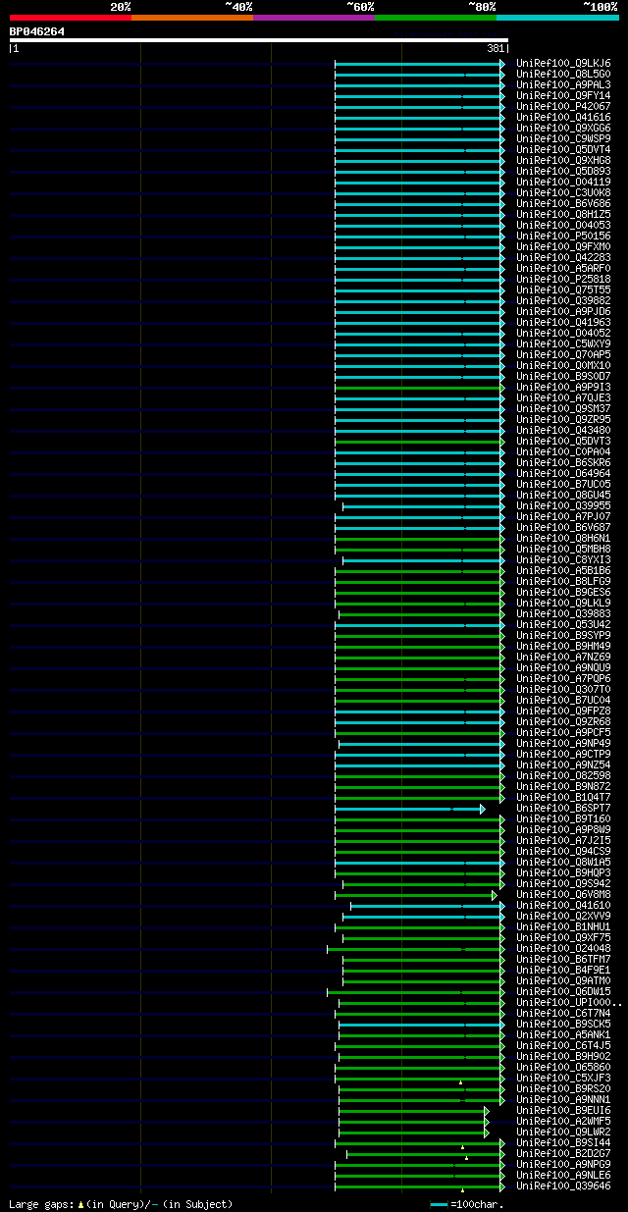Screen dimensions: 628x1212
Task: Follow the UniRef100_Q41963 link
Action: [x=565, y=322]
